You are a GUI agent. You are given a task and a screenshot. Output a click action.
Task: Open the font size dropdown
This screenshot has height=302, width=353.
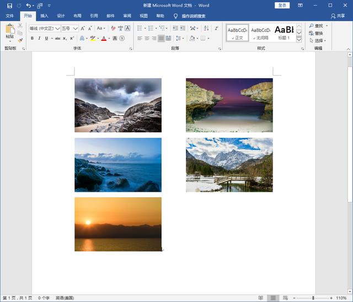(76, 28)
